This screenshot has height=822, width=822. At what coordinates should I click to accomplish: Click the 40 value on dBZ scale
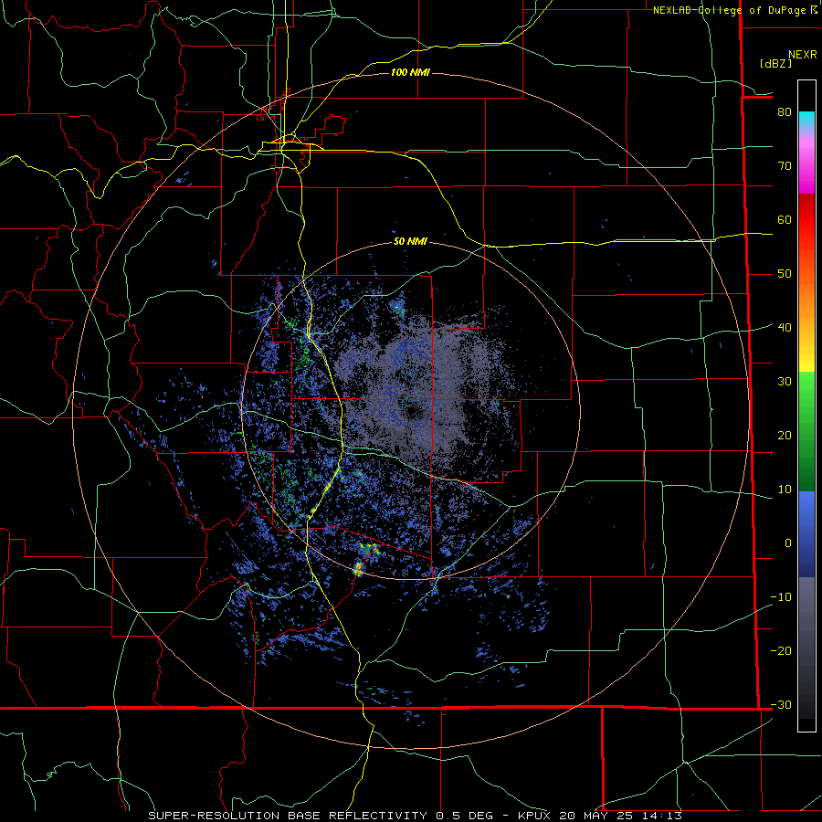(x=785, y=327)
